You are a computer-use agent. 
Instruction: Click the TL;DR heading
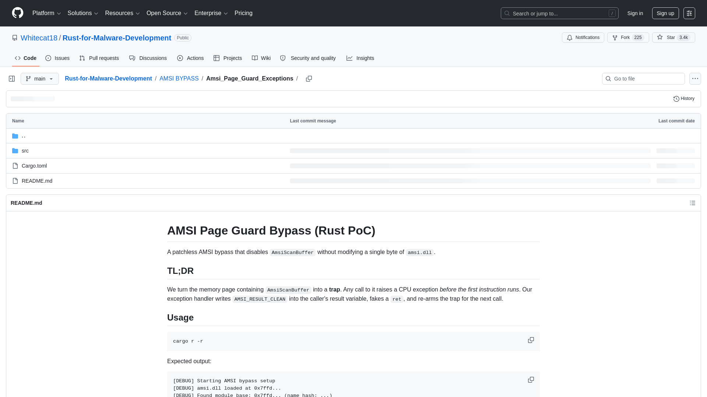tap(180, 271)
